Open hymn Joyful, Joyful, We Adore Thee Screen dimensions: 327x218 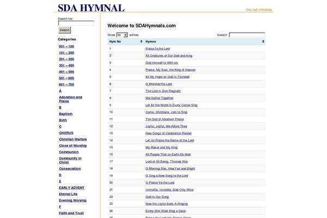tap(166, 126)
